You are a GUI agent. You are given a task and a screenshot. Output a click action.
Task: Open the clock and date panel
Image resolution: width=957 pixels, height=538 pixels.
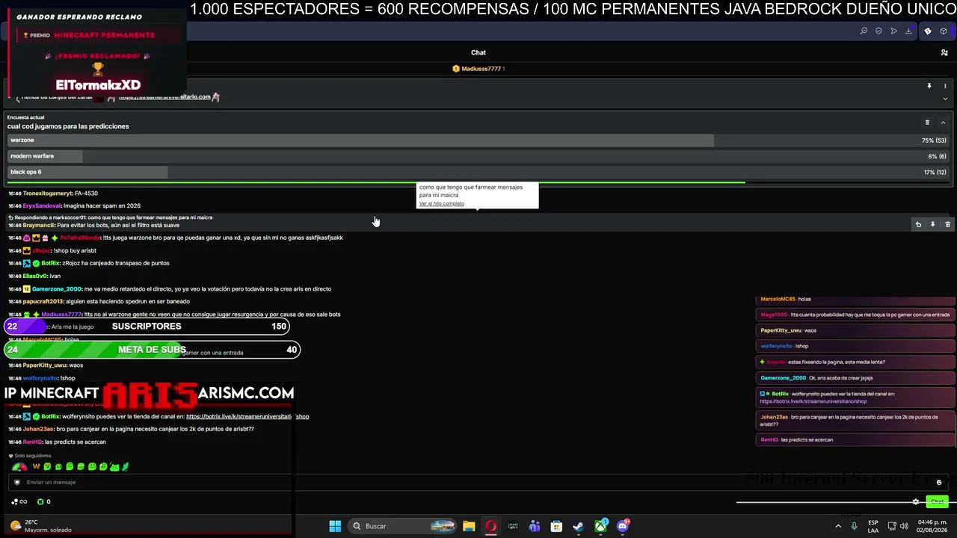pyautogui.click(x=932, y=526)
